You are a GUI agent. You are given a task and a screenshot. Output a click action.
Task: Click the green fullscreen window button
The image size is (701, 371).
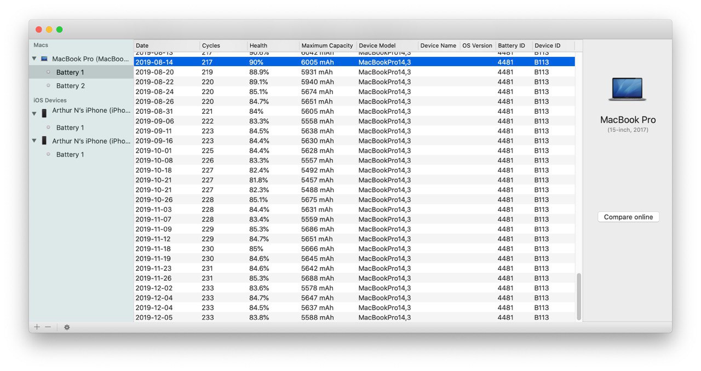click(59, 30)
